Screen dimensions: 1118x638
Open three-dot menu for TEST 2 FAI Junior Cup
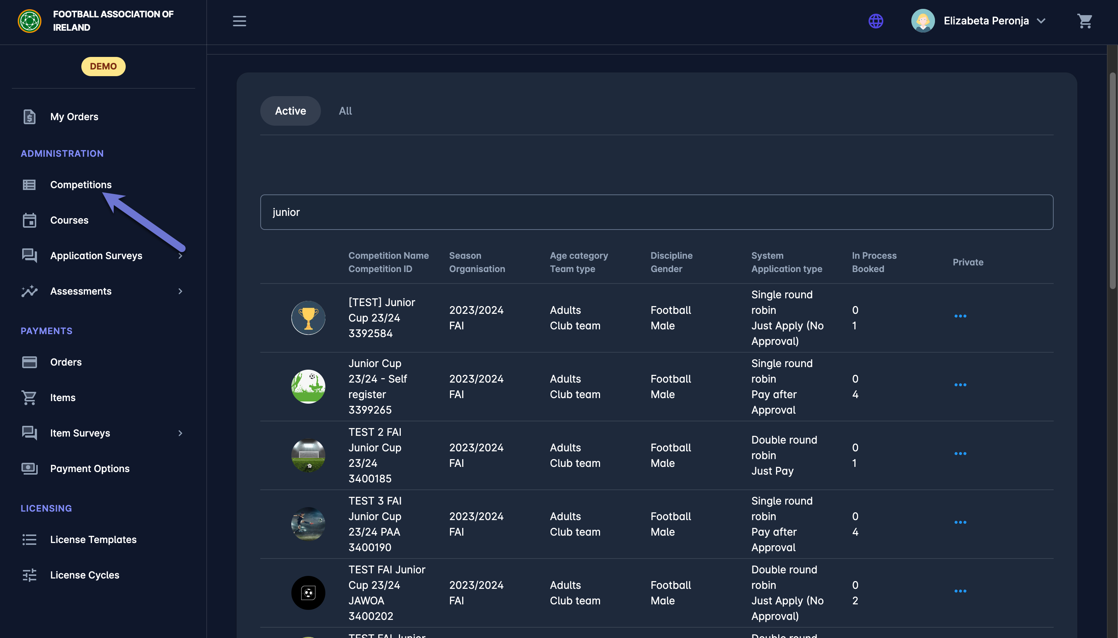[960, 454]
